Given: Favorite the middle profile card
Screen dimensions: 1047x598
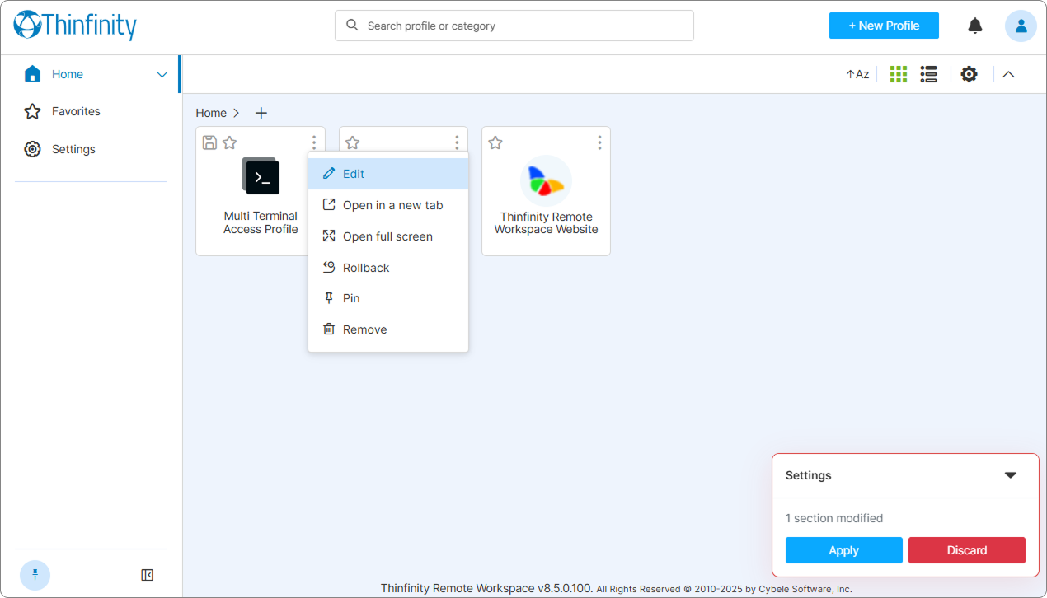Looking at the screenshot, I should point(353,142).
